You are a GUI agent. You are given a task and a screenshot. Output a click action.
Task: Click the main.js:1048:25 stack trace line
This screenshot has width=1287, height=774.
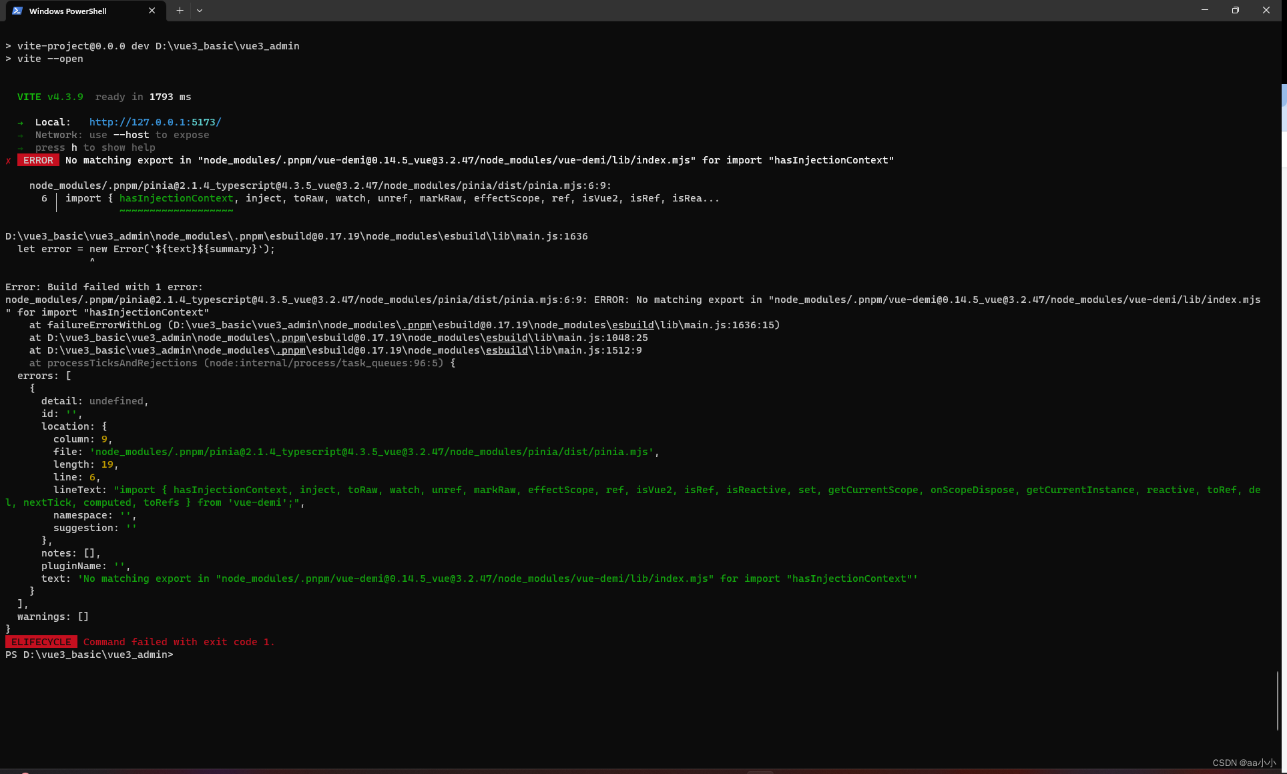pos(338,338)
